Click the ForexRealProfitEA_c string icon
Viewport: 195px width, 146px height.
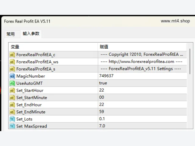[x=12, y=55]
